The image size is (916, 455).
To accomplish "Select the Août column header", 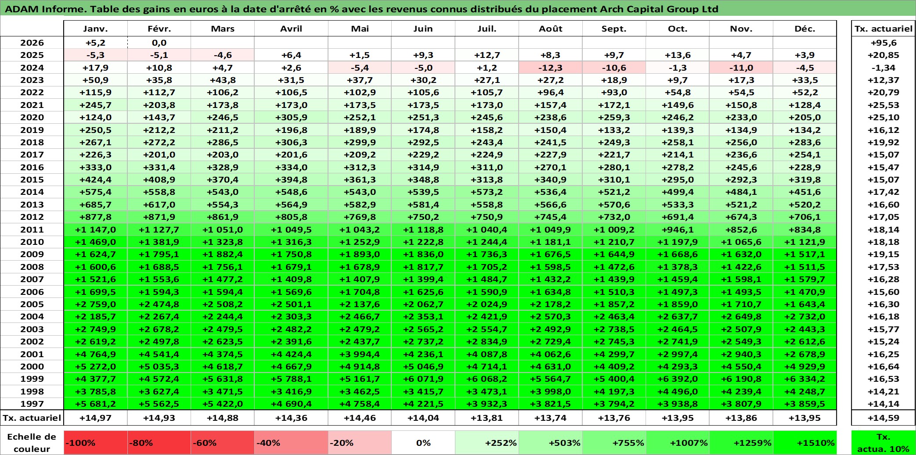I will pos(551,29).
